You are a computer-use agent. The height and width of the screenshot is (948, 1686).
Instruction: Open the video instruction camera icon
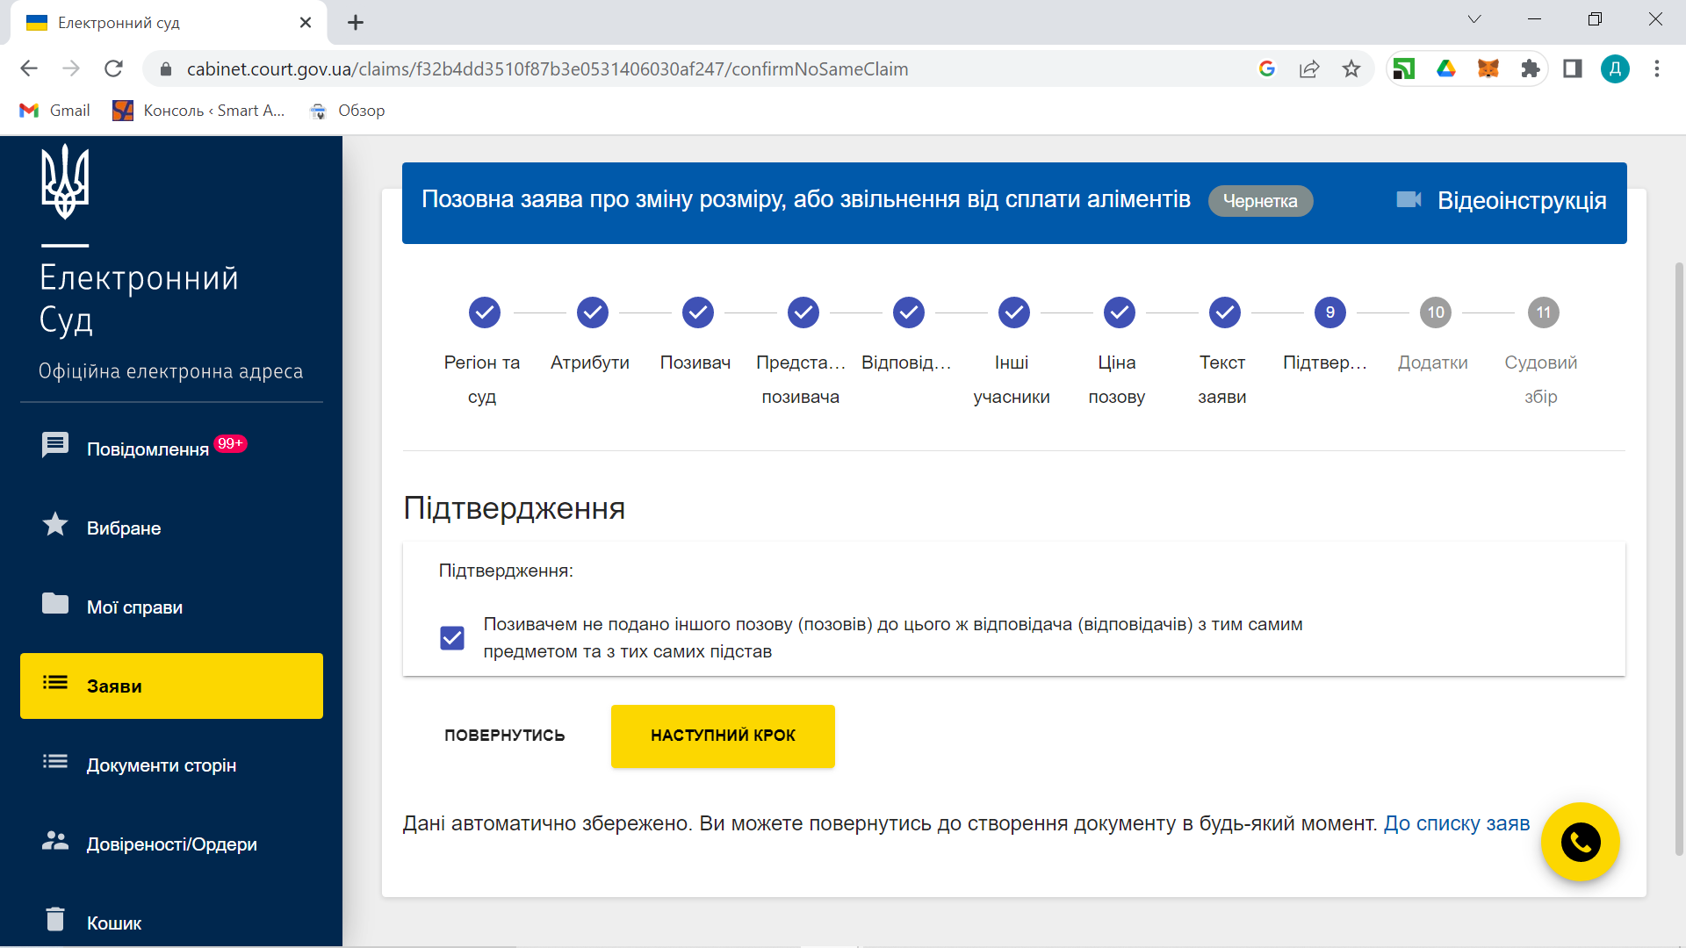coord(1409,200)
